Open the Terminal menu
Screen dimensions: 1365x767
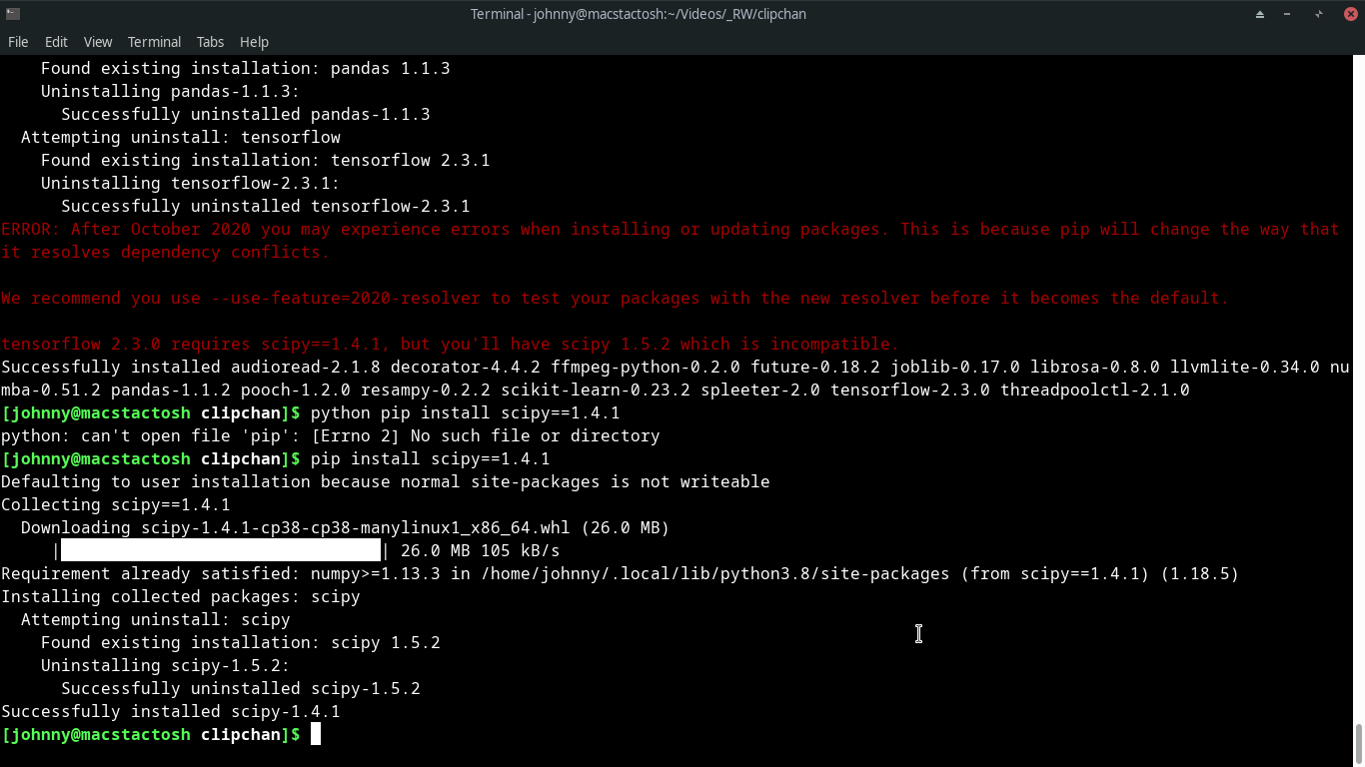click(154, 42)
